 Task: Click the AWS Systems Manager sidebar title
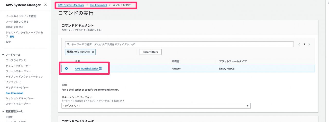(23, 5)
